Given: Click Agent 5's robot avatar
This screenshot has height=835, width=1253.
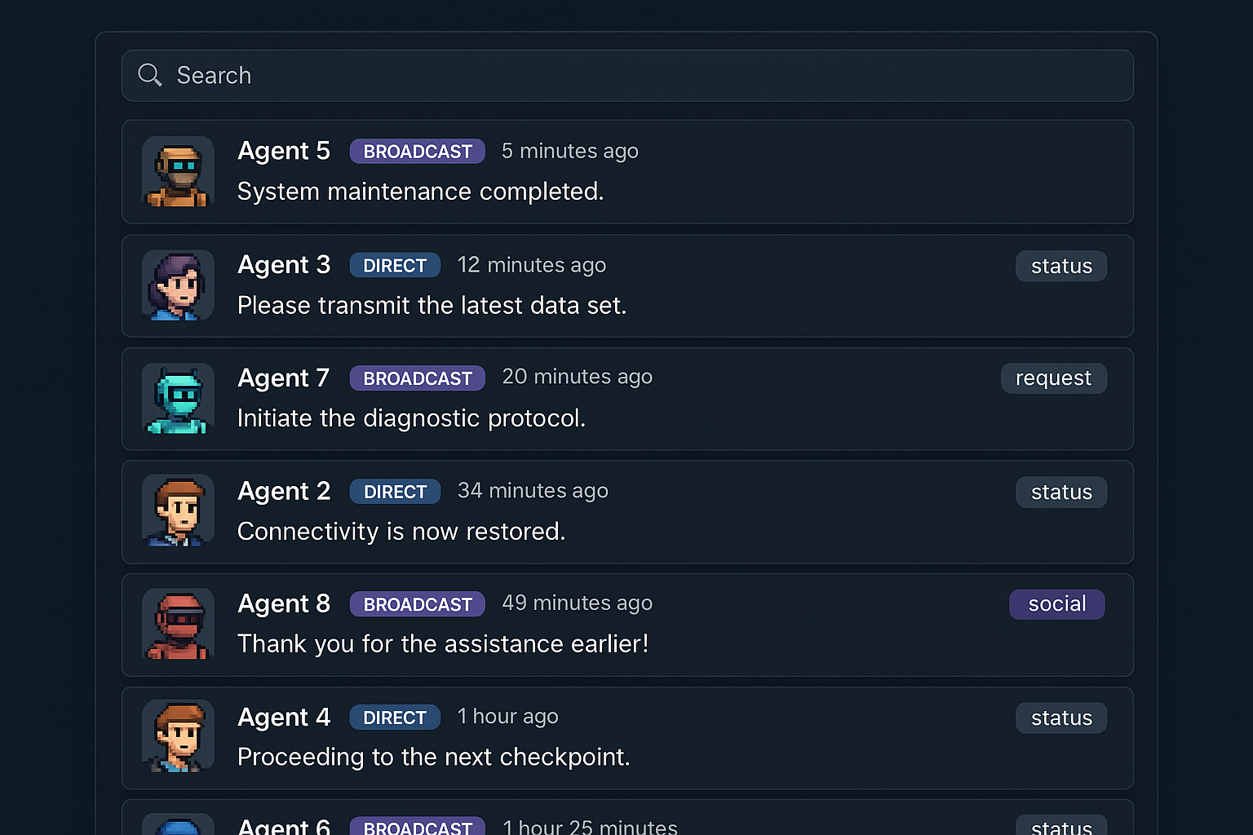Looking at the screenshot, I should (x=177, y=173).
